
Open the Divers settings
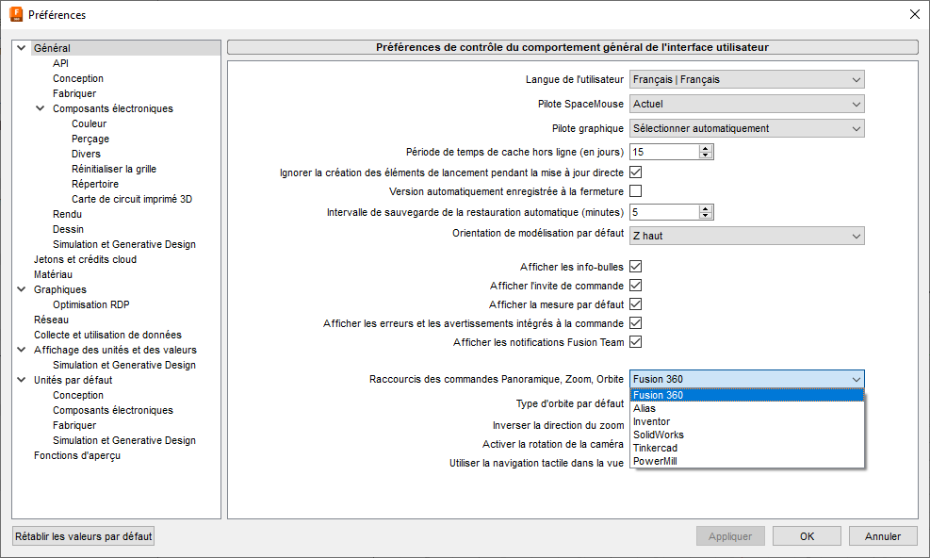pyautogui.click(x=86, y=154)
